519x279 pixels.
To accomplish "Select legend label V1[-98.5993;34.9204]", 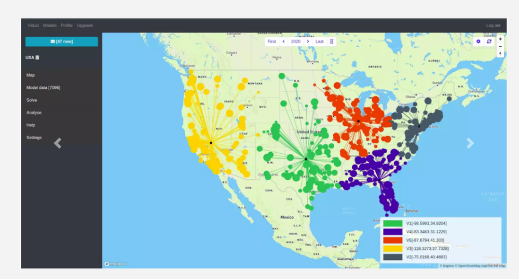I will 426,223.
